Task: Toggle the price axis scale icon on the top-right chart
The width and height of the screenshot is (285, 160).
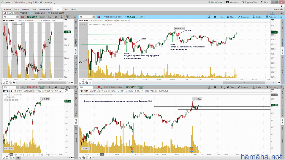Action: [273, 21]
